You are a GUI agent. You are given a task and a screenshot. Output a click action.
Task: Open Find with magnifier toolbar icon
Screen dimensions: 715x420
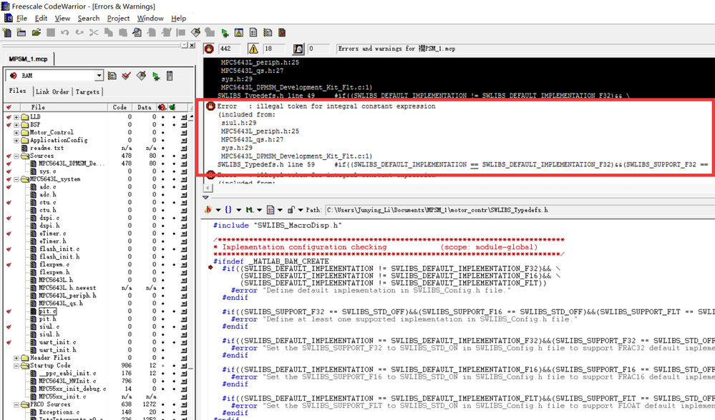coord(137,33)
